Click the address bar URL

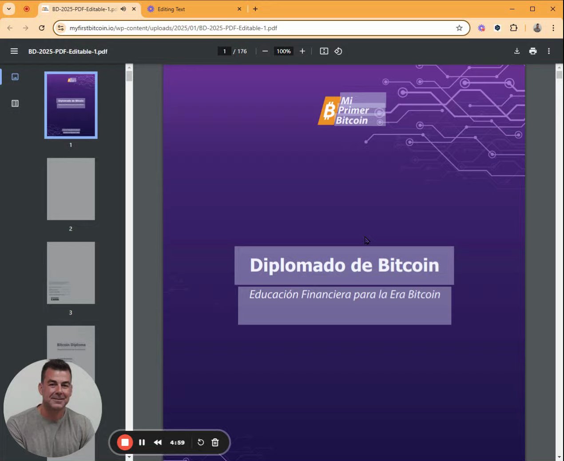pyautogui.click(x=173, y=28)
